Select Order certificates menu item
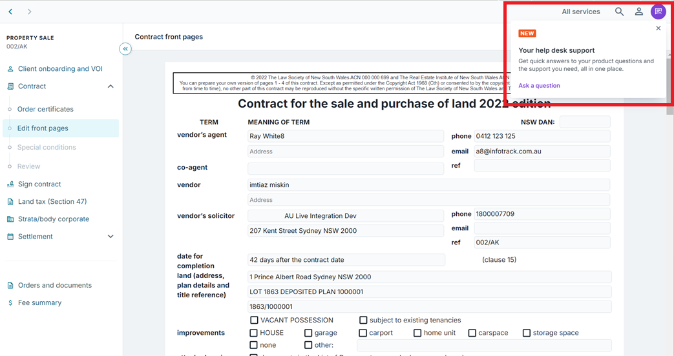This screenshot has height=356, width=674. 45,110
